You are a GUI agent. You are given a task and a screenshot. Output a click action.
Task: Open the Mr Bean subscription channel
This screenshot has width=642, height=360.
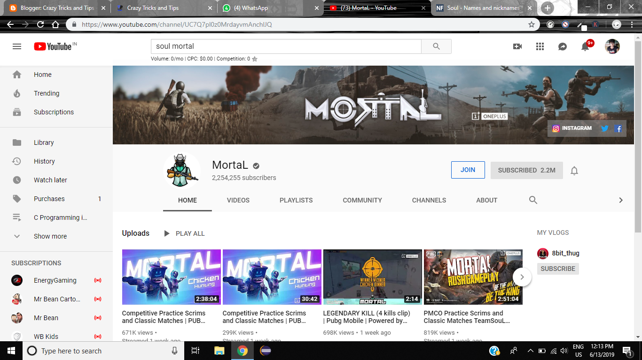click(56, 318)
